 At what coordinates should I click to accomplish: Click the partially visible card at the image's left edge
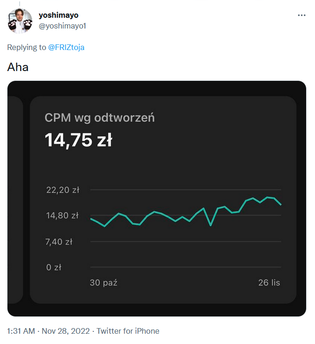click(15, 200)
